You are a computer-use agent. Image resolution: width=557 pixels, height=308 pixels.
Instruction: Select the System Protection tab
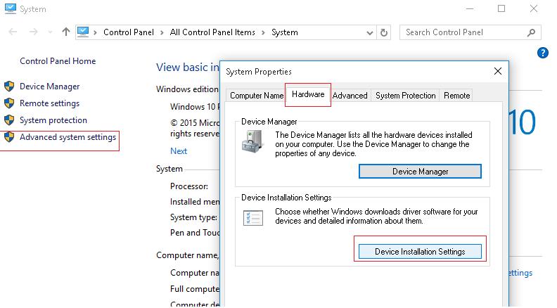pyautogui.click(x=405, y=96)
